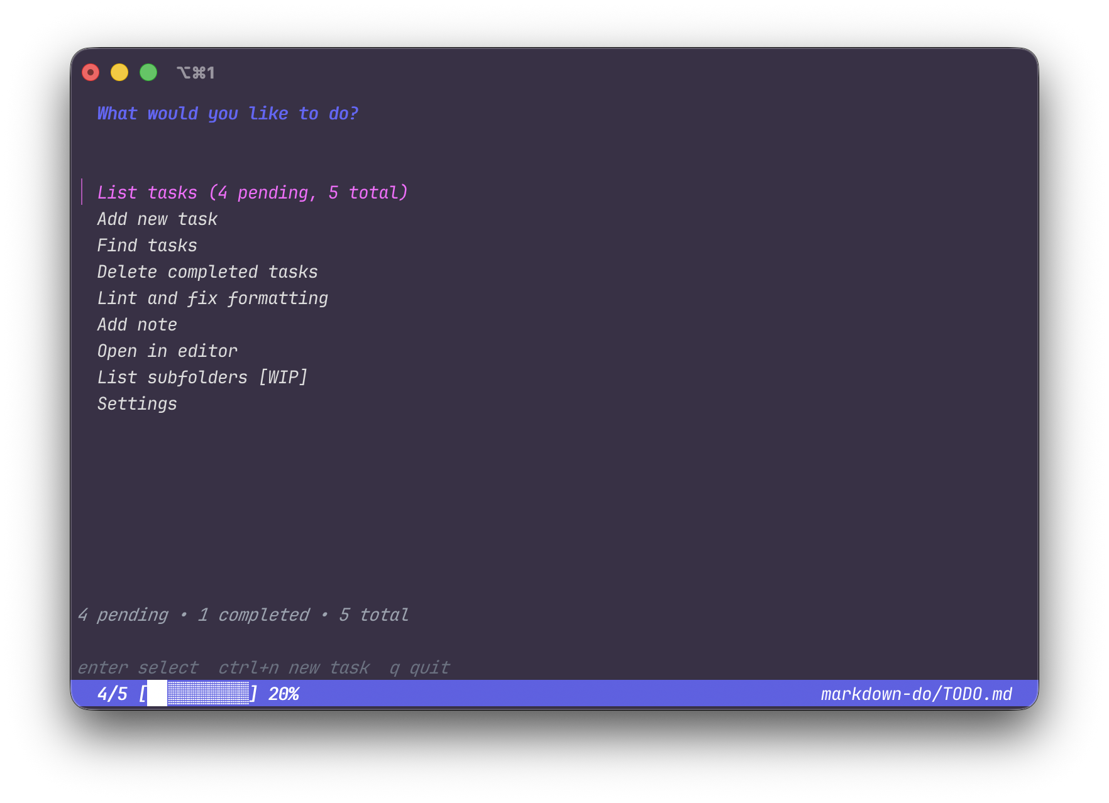Click the "q quit" hint
This screenshot has height=803, width=1109.
419,668
